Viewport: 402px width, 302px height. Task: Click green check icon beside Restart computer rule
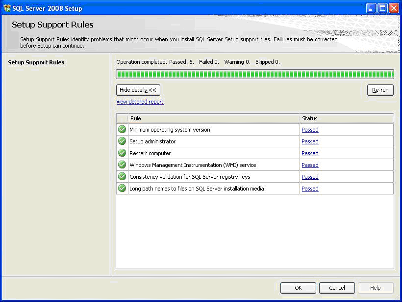(x=122, y=153)
